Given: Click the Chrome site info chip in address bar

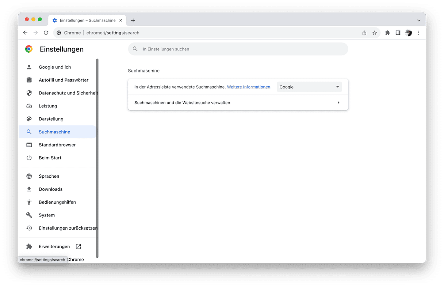Looking at the screenshot, I should [69, 33].
